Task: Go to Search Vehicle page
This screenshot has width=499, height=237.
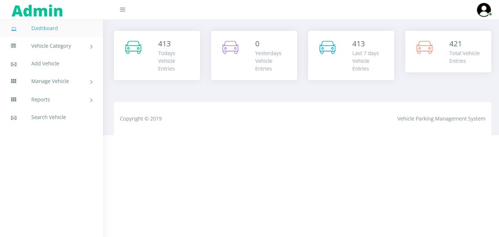Action: (x=49, y=117)
